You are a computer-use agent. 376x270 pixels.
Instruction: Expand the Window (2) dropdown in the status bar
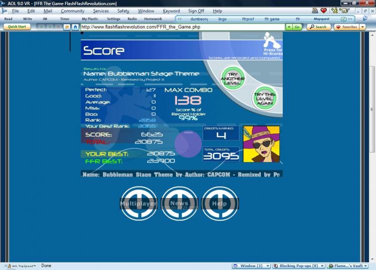(268, 266)
